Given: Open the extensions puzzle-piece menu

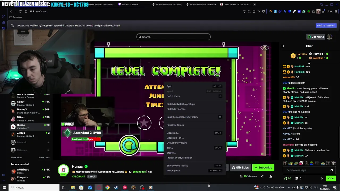Looking at the screenshot, I should tap(313, 11).
